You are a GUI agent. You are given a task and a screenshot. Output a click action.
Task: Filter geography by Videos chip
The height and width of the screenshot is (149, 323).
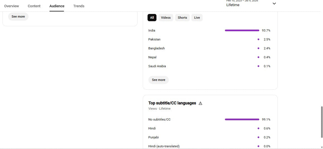[x=166, y=18]
